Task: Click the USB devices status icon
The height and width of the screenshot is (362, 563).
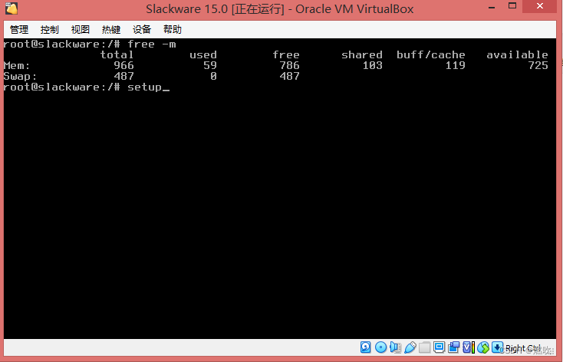Action: click(410, 347)
